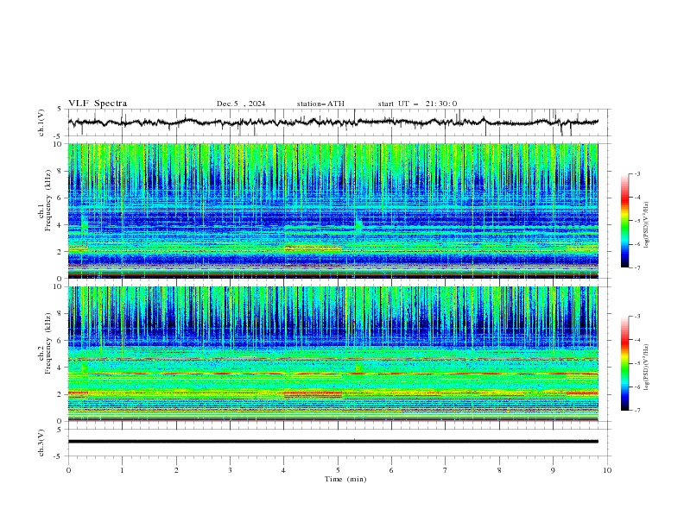Image resolution: width=684 pixels, height=528 pixels.
Task: Click the ch.2 color bar PSD unit label
Action: pos(647,367)
